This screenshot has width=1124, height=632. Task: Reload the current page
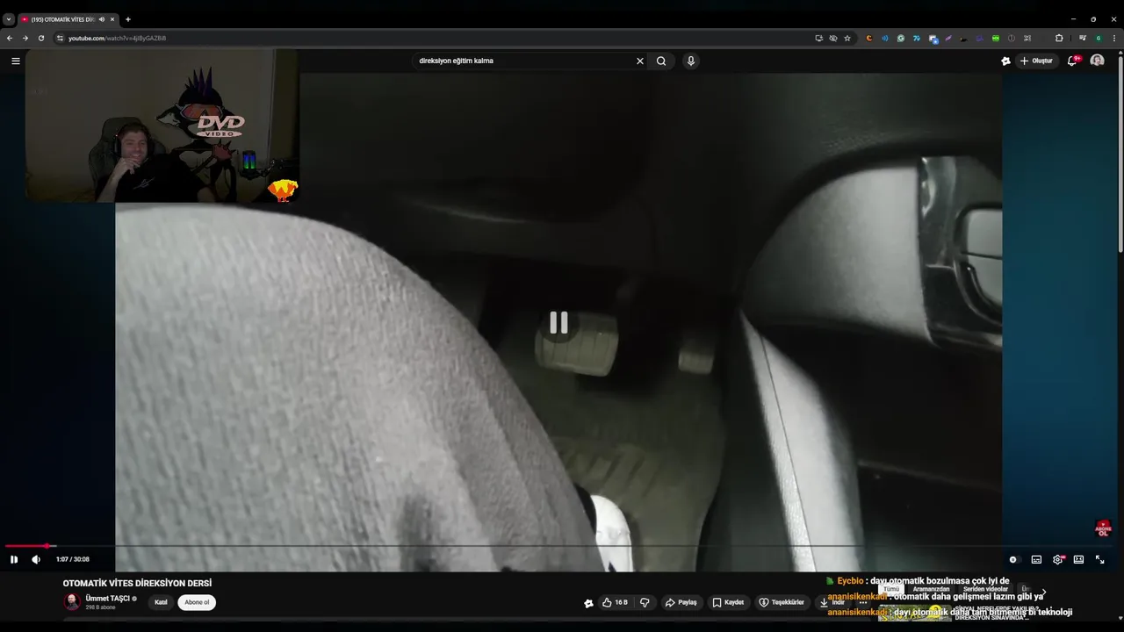pyautogui.click(x=41, y=38)
